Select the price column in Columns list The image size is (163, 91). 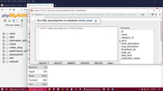[x=124, y=40]
